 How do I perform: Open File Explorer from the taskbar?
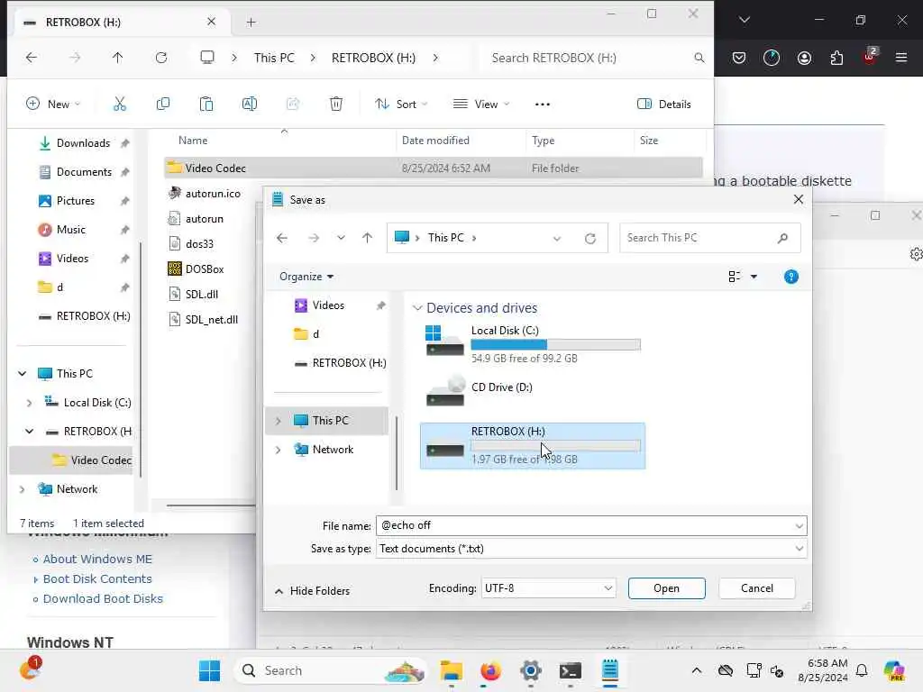(452, 670)
